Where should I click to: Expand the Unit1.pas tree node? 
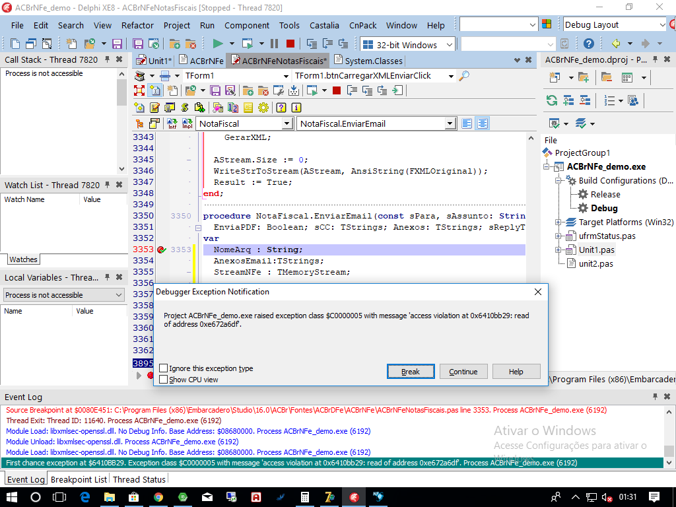pyautogui.click(x=558, y=250)
